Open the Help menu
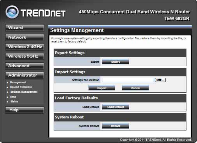 pos(25,110)
